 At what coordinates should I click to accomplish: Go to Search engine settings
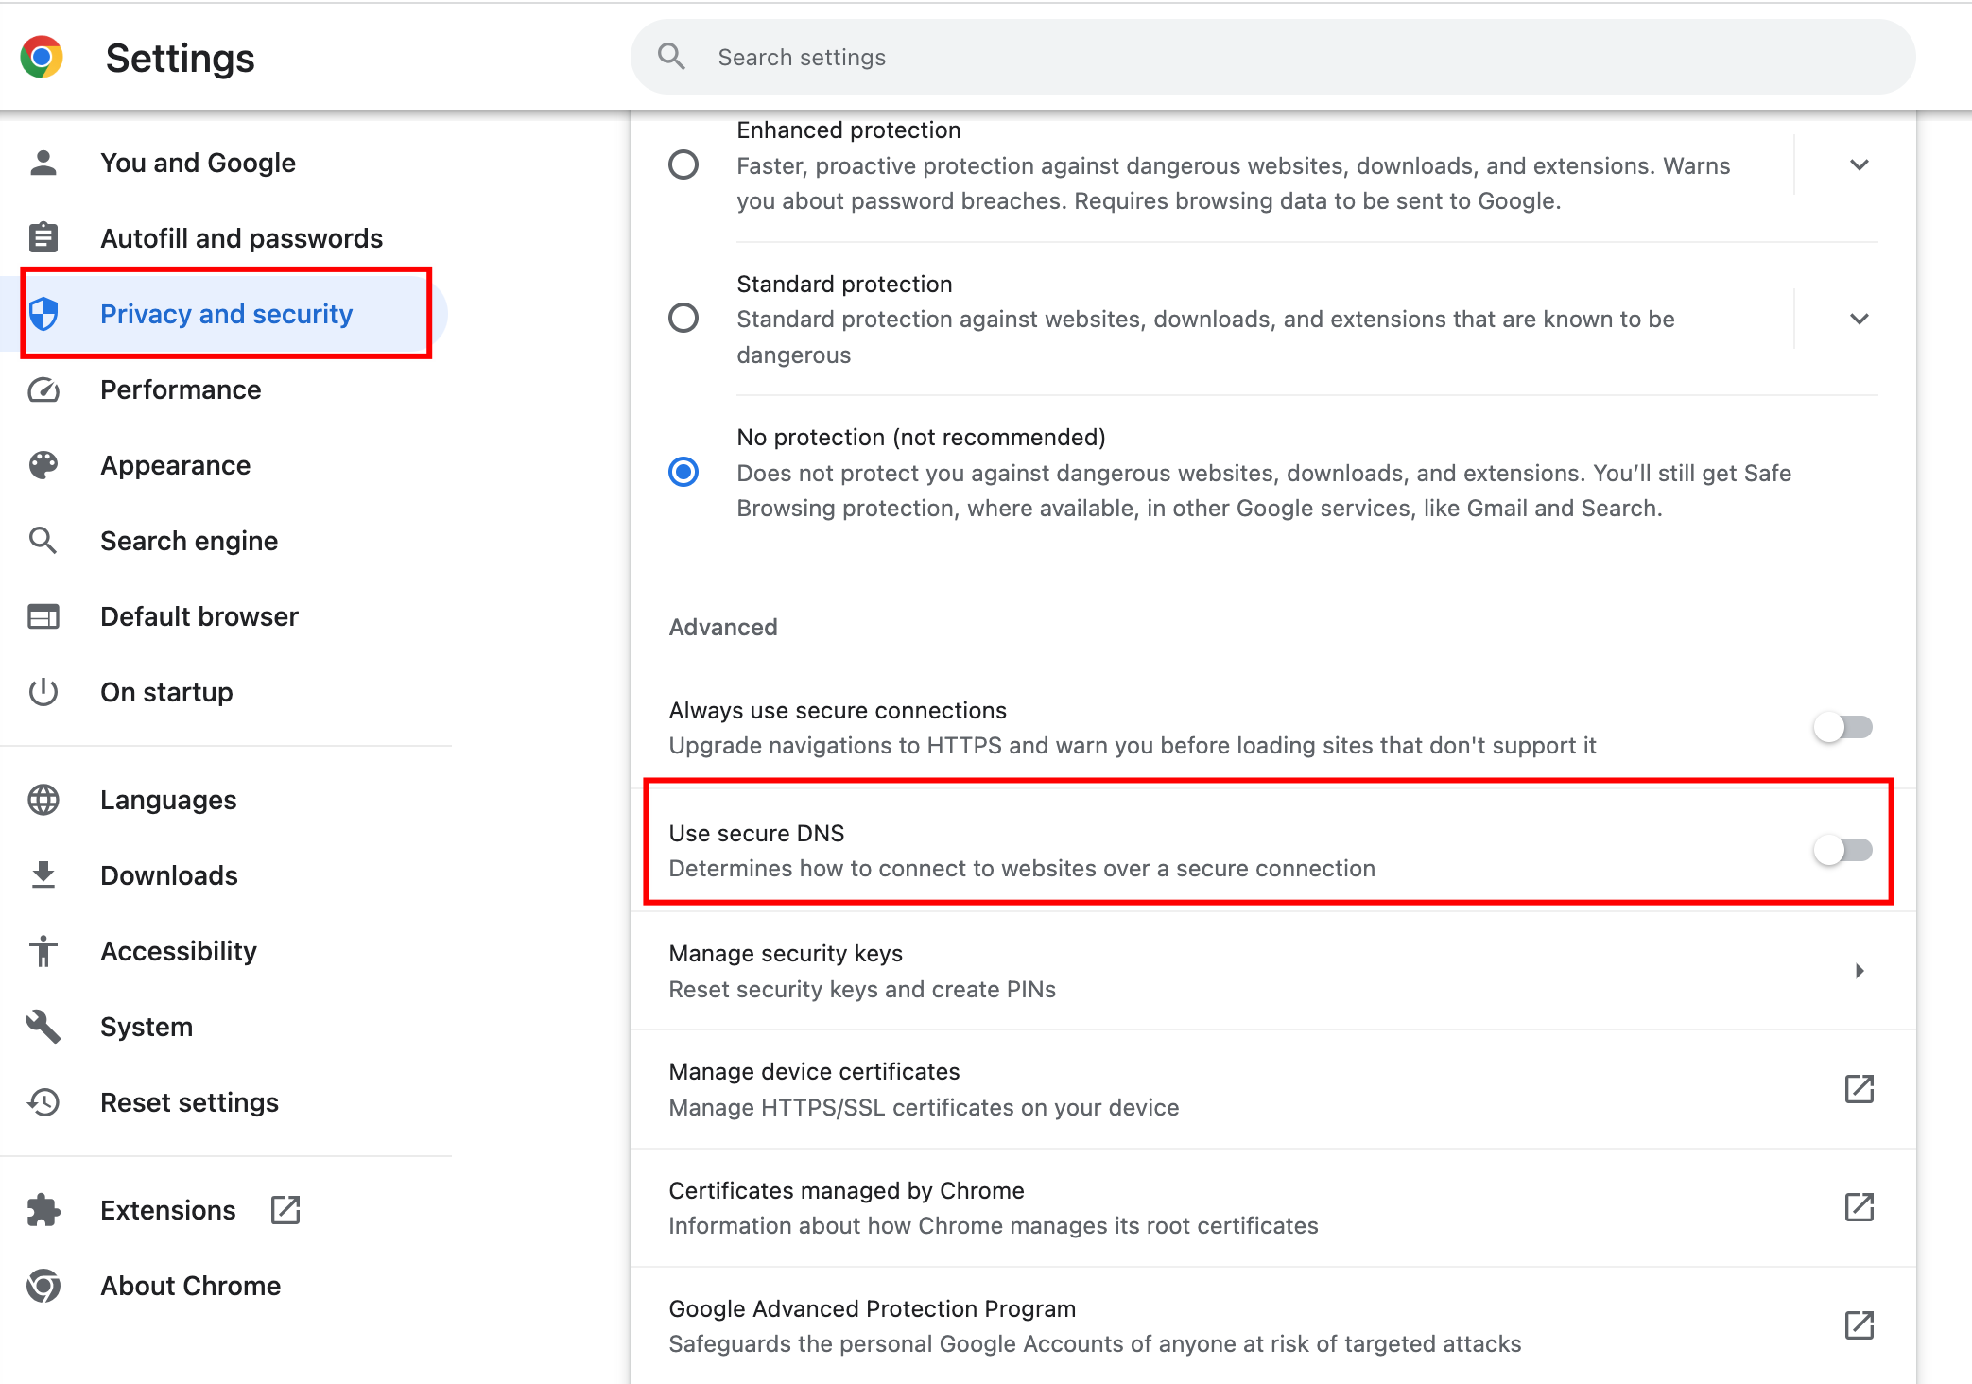point(189,541)
